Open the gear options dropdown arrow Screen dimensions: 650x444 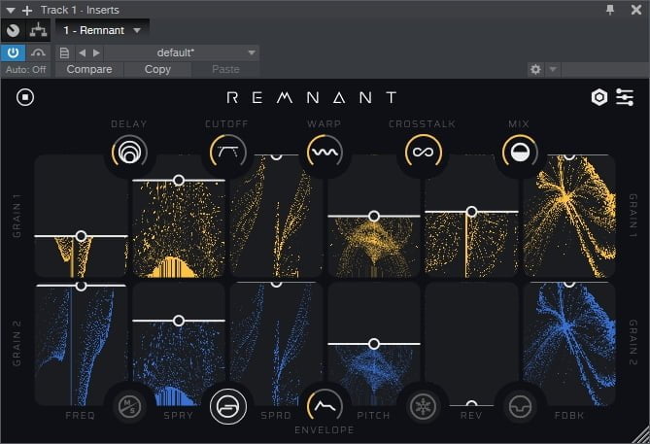[x=553, y=70]
